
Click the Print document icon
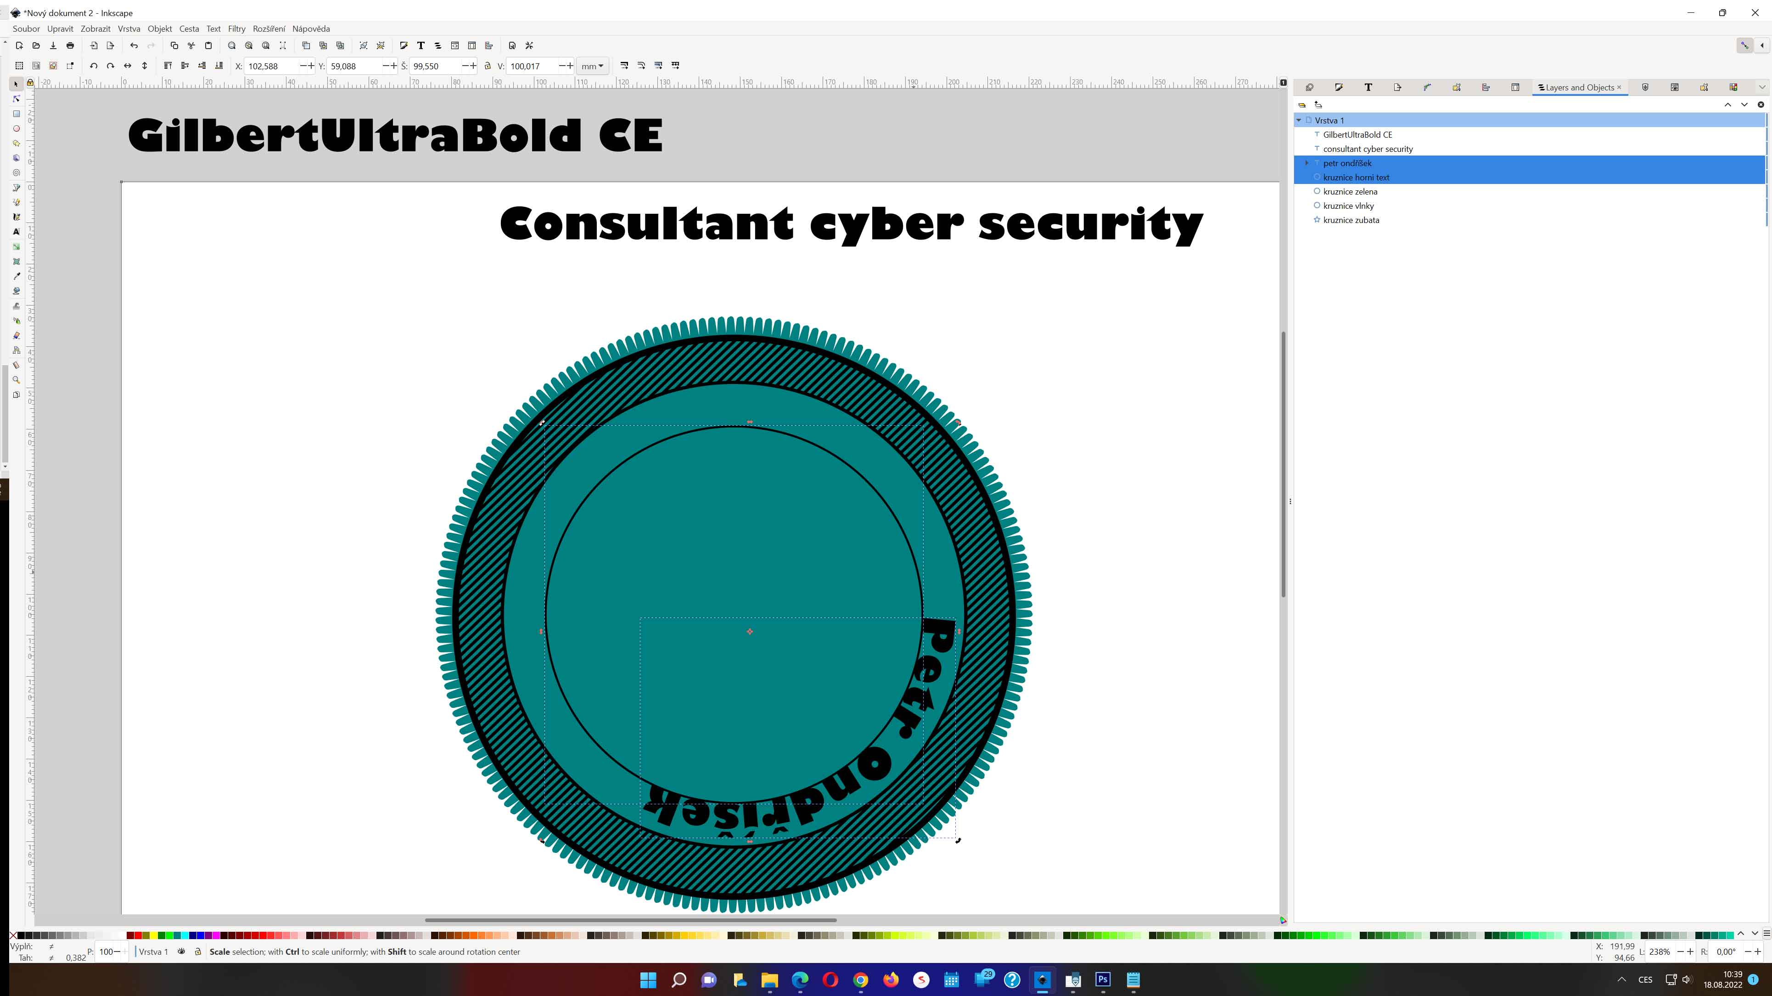click(70, 45)
